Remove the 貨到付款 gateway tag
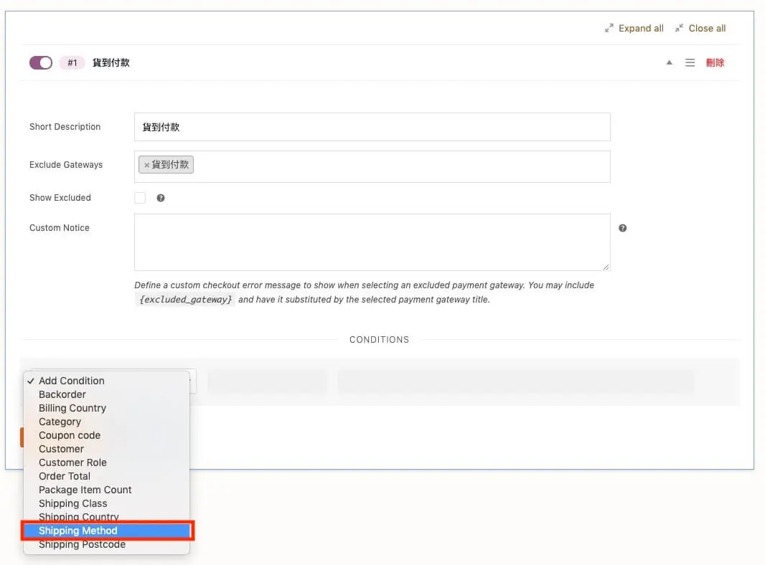765x565 pixels. [x=146, y=165]
